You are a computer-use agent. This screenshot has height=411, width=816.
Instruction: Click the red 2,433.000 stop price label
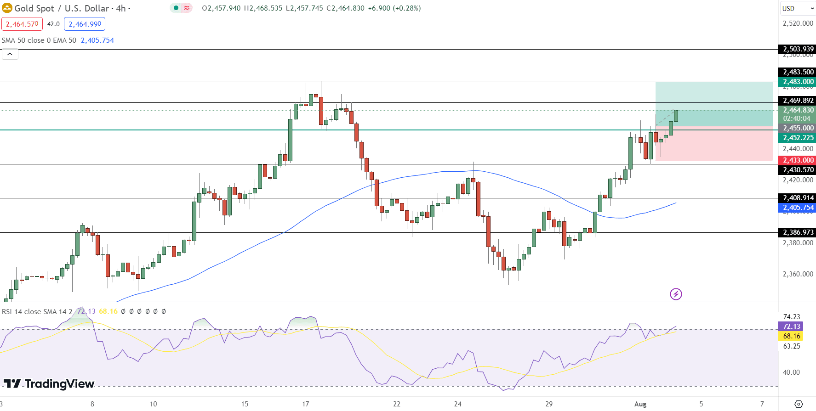coord(797,160)
